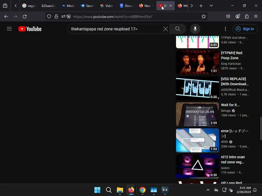The width and height of the screenshot is (262, 196).
Task: Open Windows taskbar search
Action: pos(108,190)
